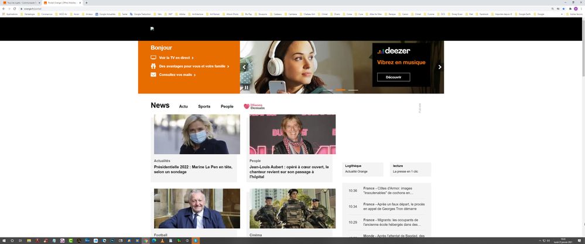The width and height of the screenshot is (585, 244).
Task: Open the Google Traduction bookmark
Action: pyautogui.click(x=142, y=13)
